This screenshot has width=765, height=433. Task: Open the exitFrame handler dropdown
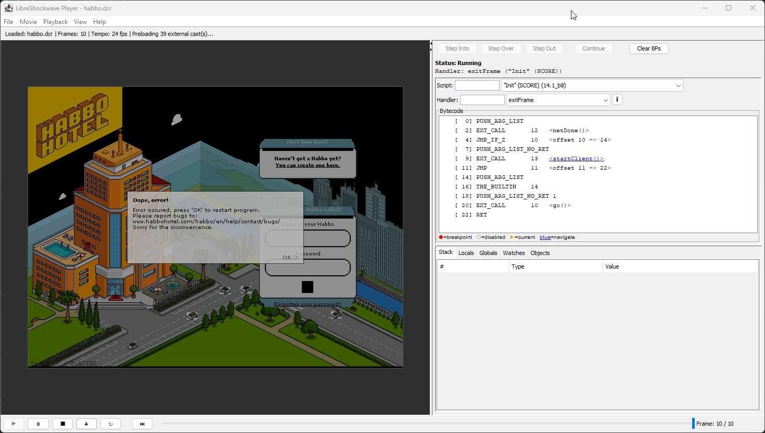(x=558, y=100)
